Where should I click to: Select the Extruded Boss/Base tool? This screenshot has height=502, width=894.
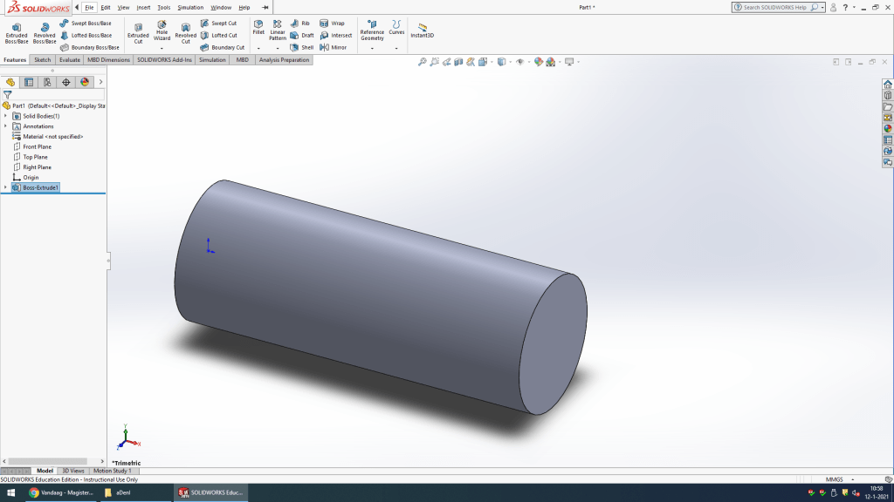click(17, 31)
